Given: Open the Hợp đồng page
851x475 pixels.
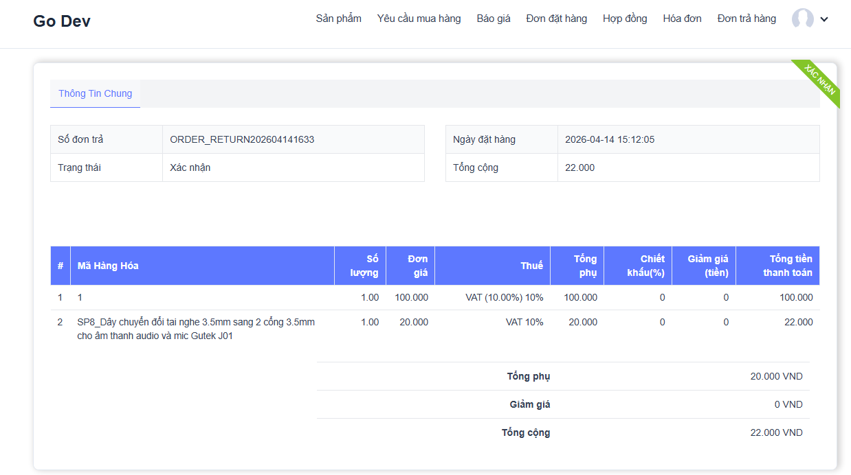Looking at the screenshot, I should coord(625,19).
